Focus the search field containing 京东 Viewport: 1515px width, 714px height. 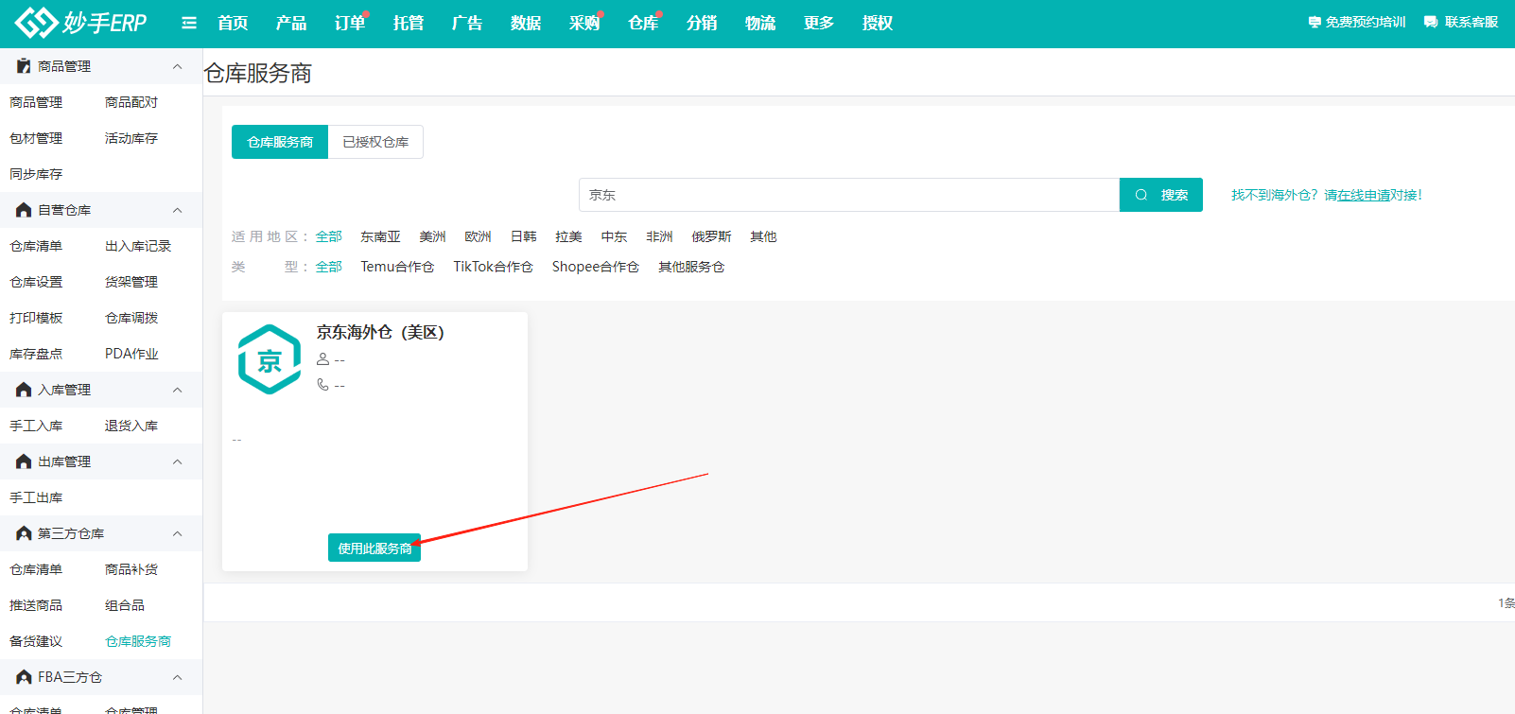click(849, 195)
